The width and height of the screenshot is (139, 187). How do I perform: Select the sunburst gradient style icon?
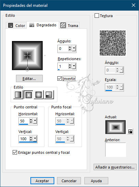[39, 95]
